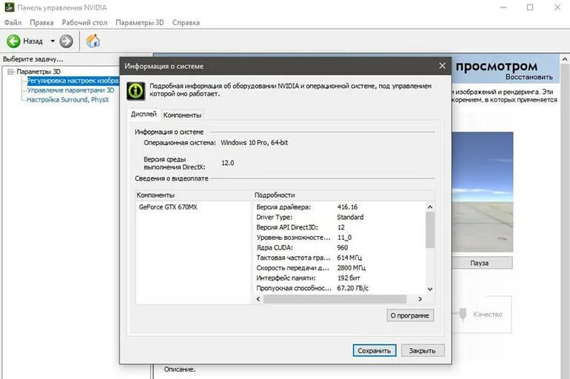Screen dimensions: 570x379
Task: Click the details vertical scrollbar thumb
Action: click(x=430, y=230)
